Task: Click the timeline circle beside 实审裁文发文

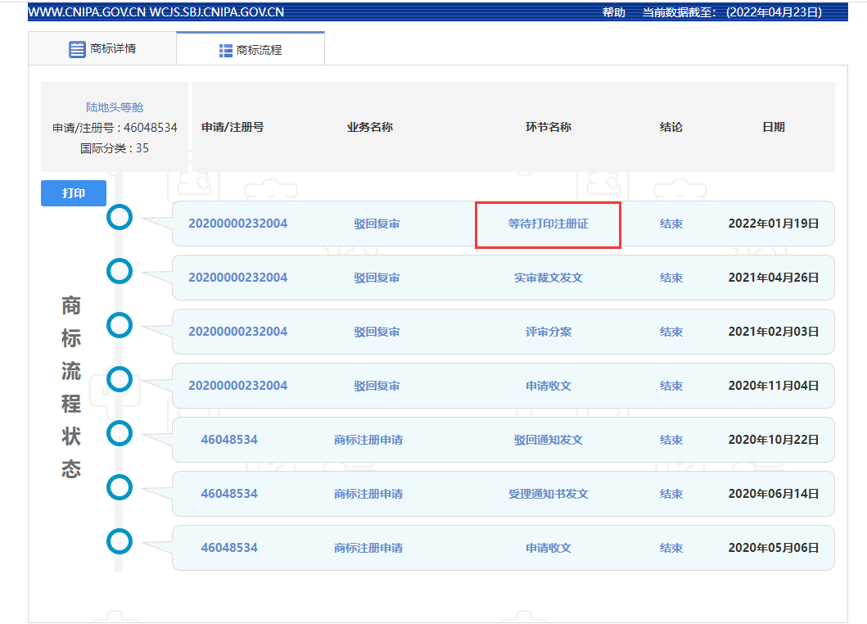Action: coord(120,271)
